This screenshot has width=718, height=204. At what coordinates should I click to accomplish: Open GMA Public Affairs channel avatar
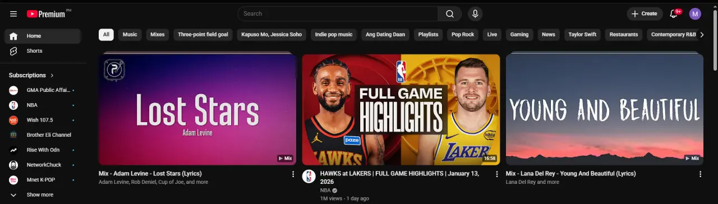point(13,90)
